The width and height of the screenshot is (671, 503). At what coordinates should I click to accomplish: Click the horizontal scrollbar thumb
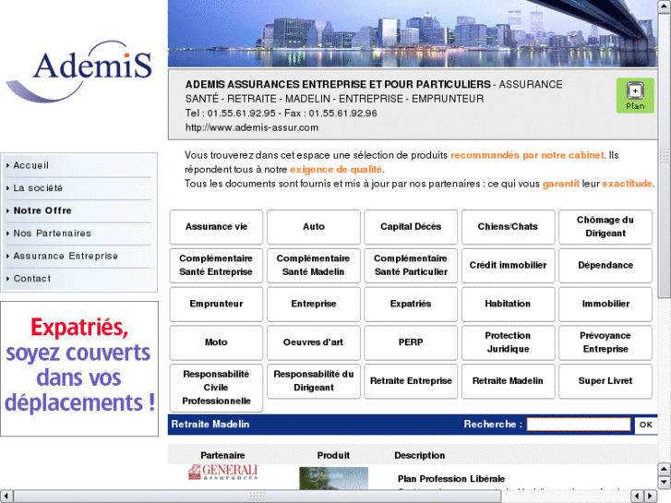(258, 497)
